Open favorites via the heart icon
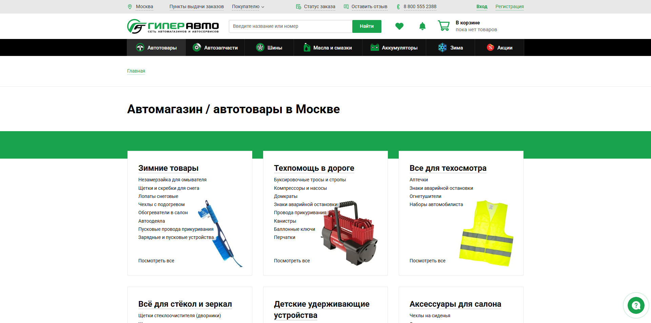 [x=399, y=26]
